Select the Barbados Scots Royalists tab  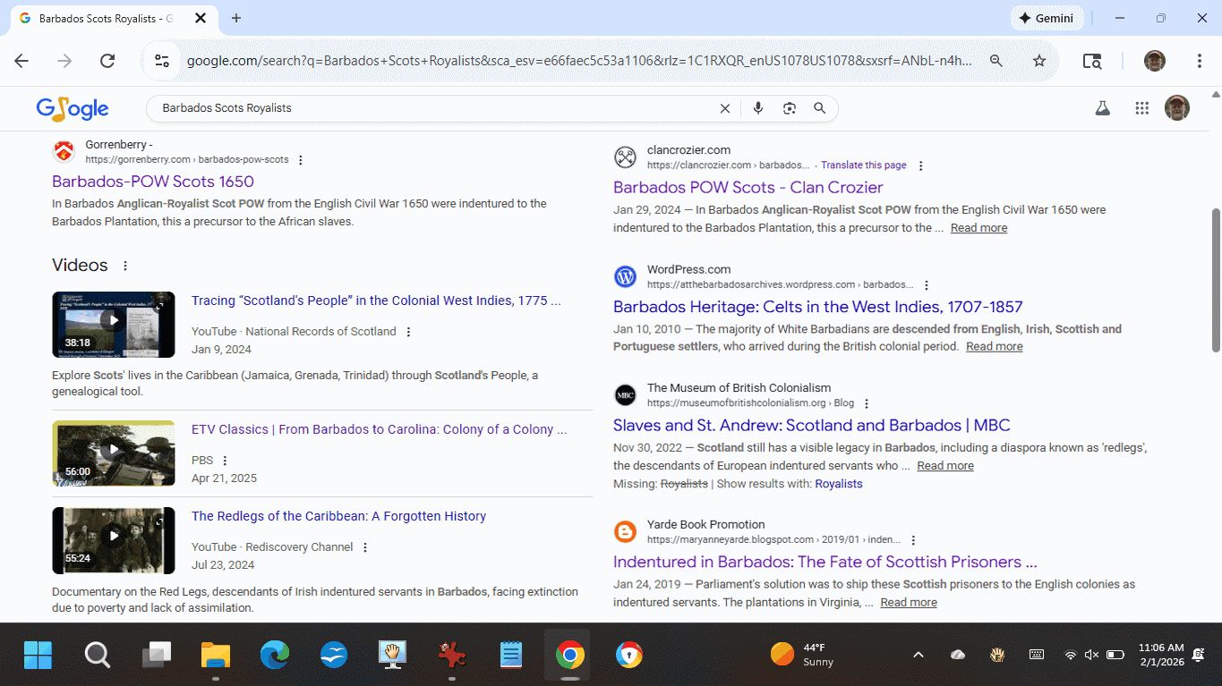click(98, 18)
